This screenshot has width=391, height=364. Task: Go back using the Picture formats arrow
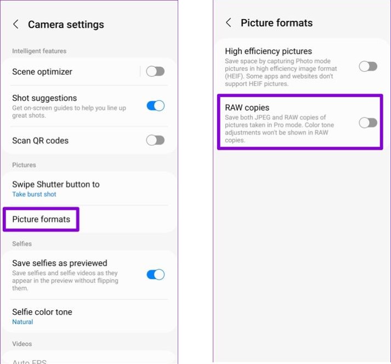(x=229, y=22)
